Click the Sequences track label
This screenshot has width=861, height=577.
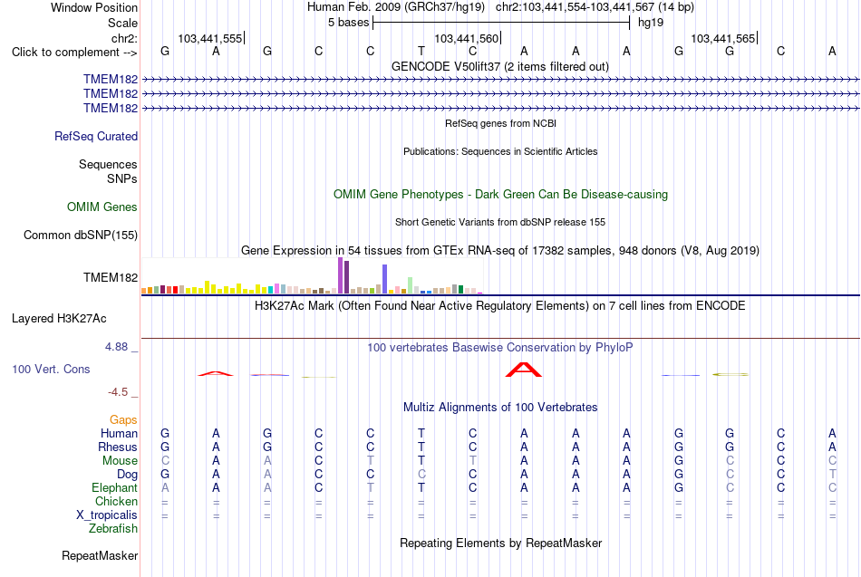(x=108, y=164)
